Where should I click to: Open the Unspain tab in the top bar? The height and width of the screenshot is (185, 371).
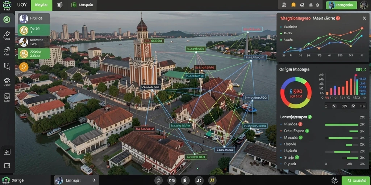(x=82, y=5)
